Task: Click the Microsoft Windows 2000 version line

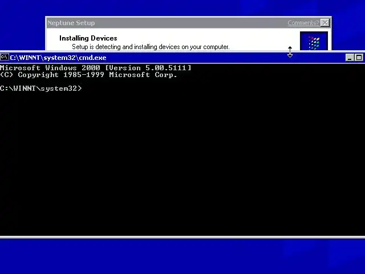Action: coord(96,68)
